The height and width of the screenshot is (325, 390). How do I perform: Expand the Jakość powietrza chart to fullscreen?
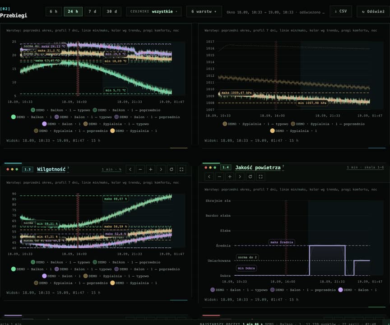point(260,176)
